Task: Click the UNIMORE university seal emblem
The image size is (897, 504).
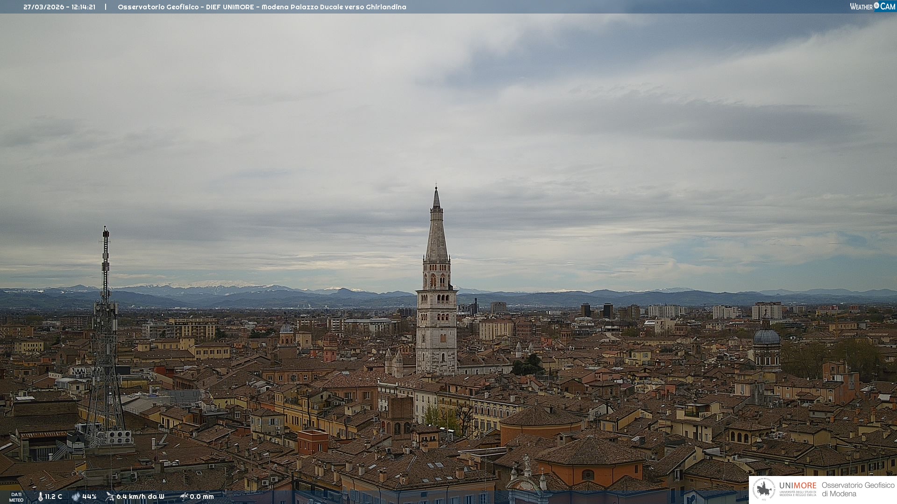Action: 764,490
